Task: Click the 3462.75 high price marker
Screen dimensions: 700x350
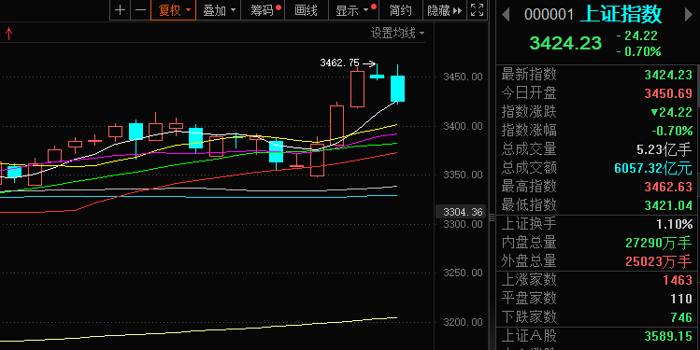Action: (340, 63)
